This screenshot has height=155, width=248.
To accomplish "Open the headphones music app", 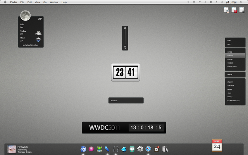I will point(115,149).
